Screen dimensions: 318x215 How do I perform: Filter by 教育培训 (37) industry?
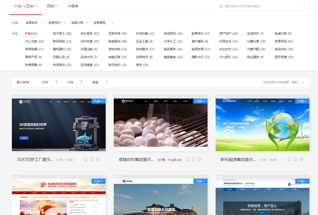tap(201, 33)
